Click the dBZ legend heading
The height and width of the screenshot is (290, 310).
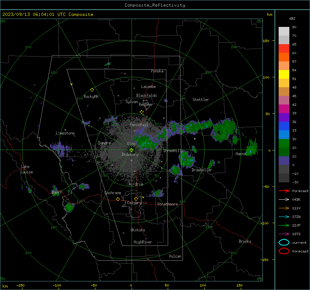tap(292, 18)
